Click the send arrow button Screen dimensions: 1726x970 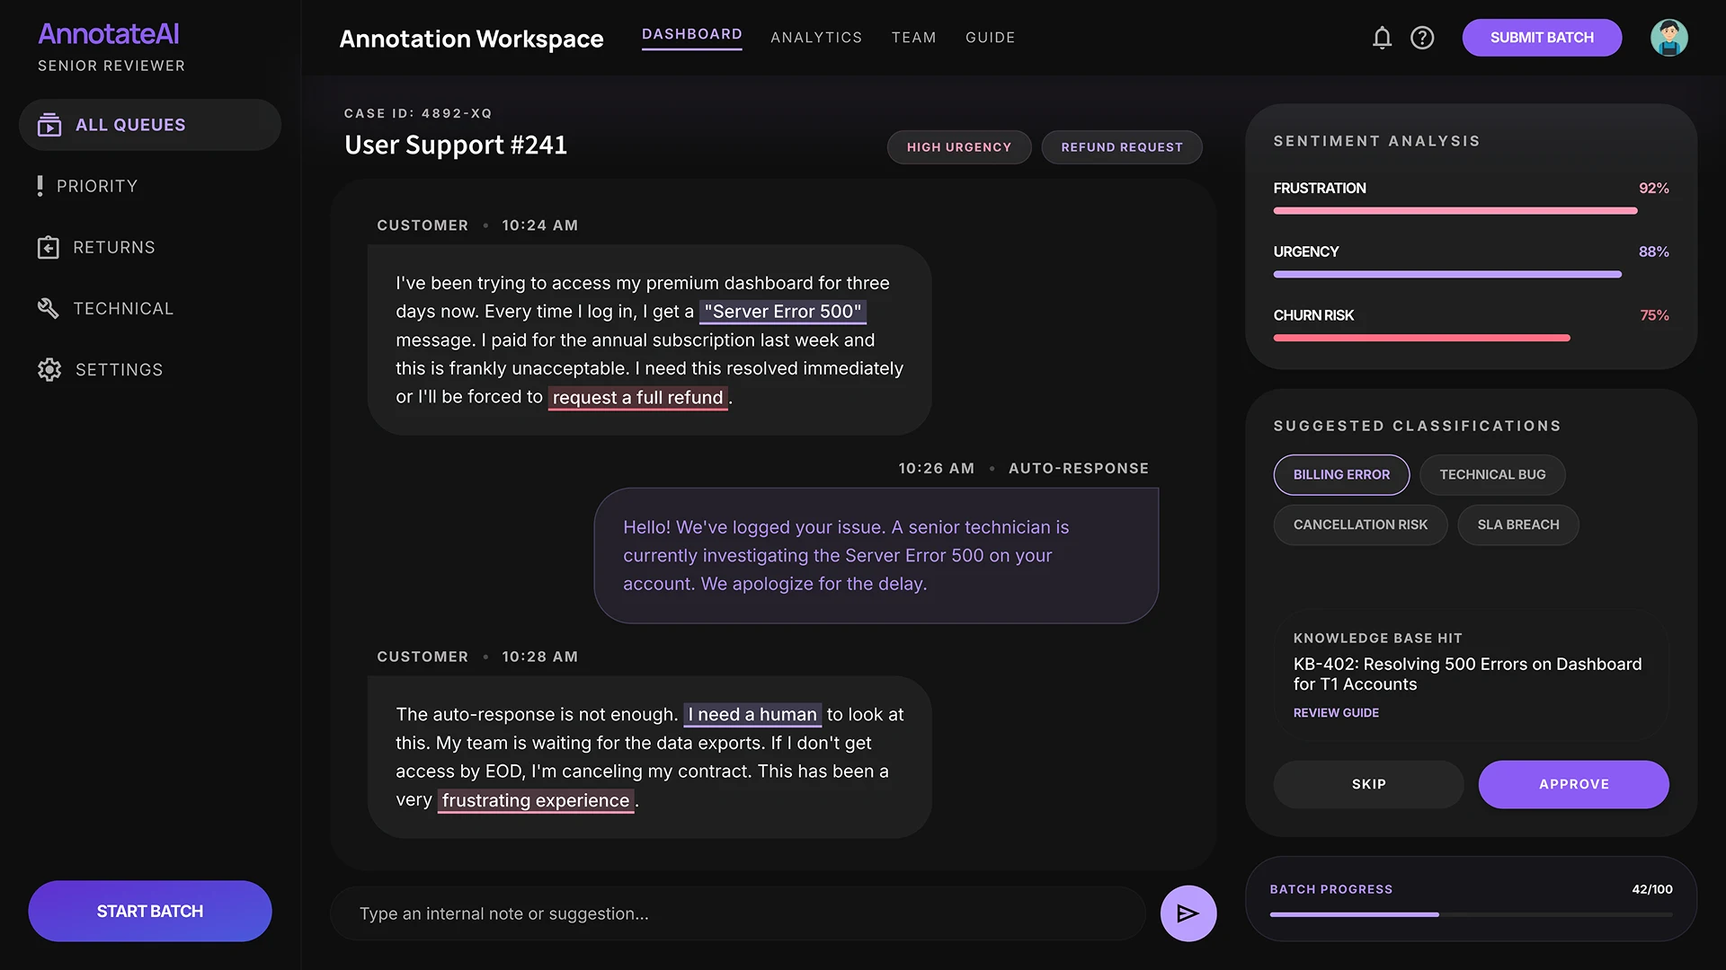(x=1188, y=913)
